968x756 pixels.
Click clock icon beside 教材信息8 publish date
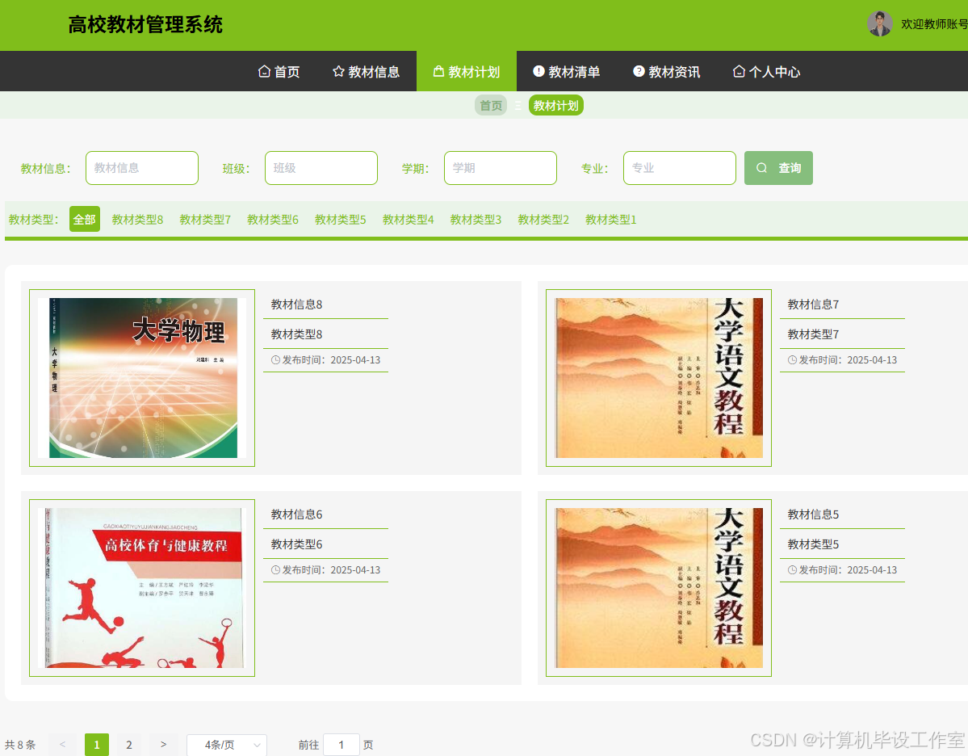tap(275, 360)
